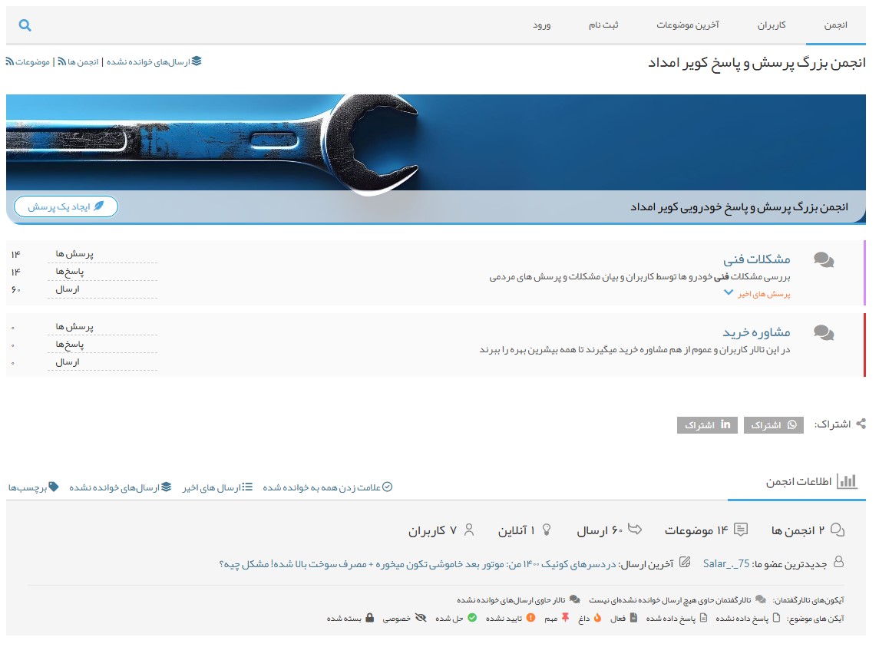
Task: Click the edit icon by آخرین ارسال
Action: pyautogui.click(x=685, y=562)
